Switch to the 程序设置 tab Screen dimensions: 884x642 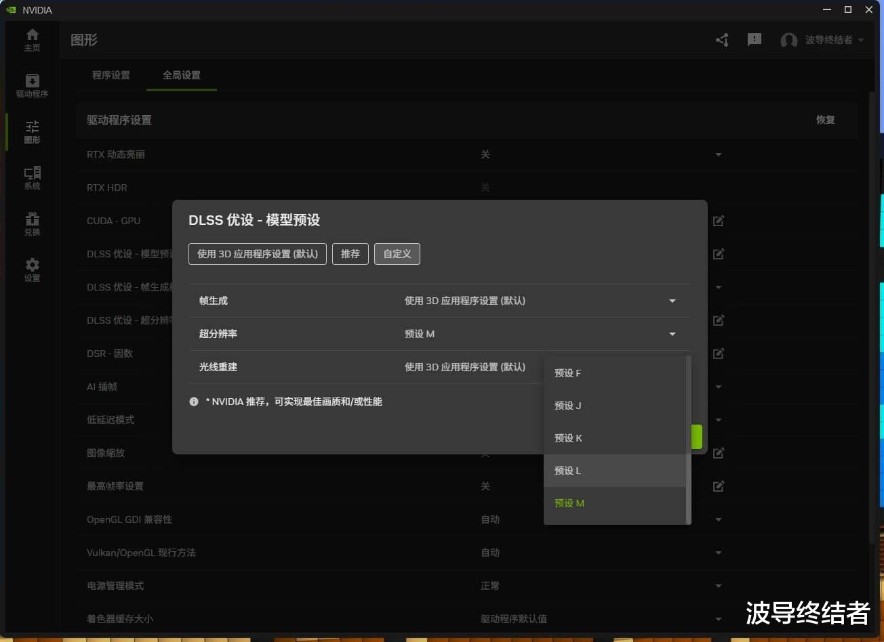click(111, 75)
